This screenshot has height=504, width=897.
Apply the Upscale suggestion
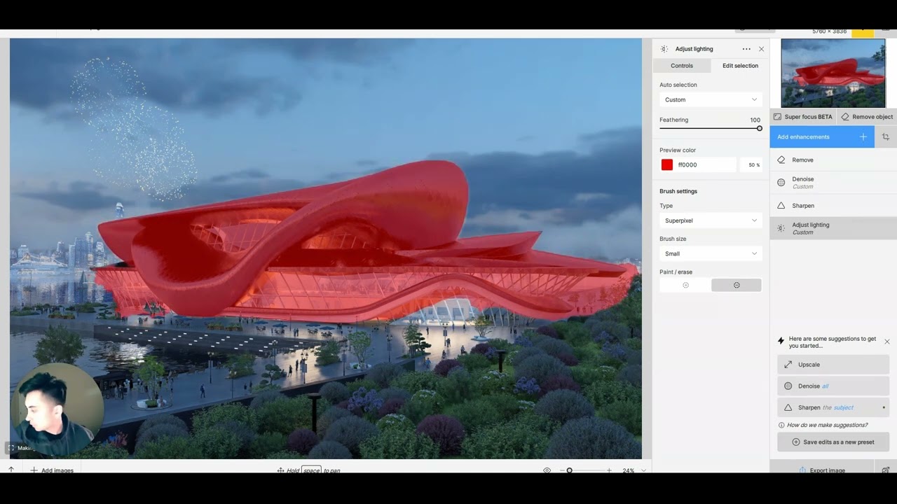click(833, 365)
